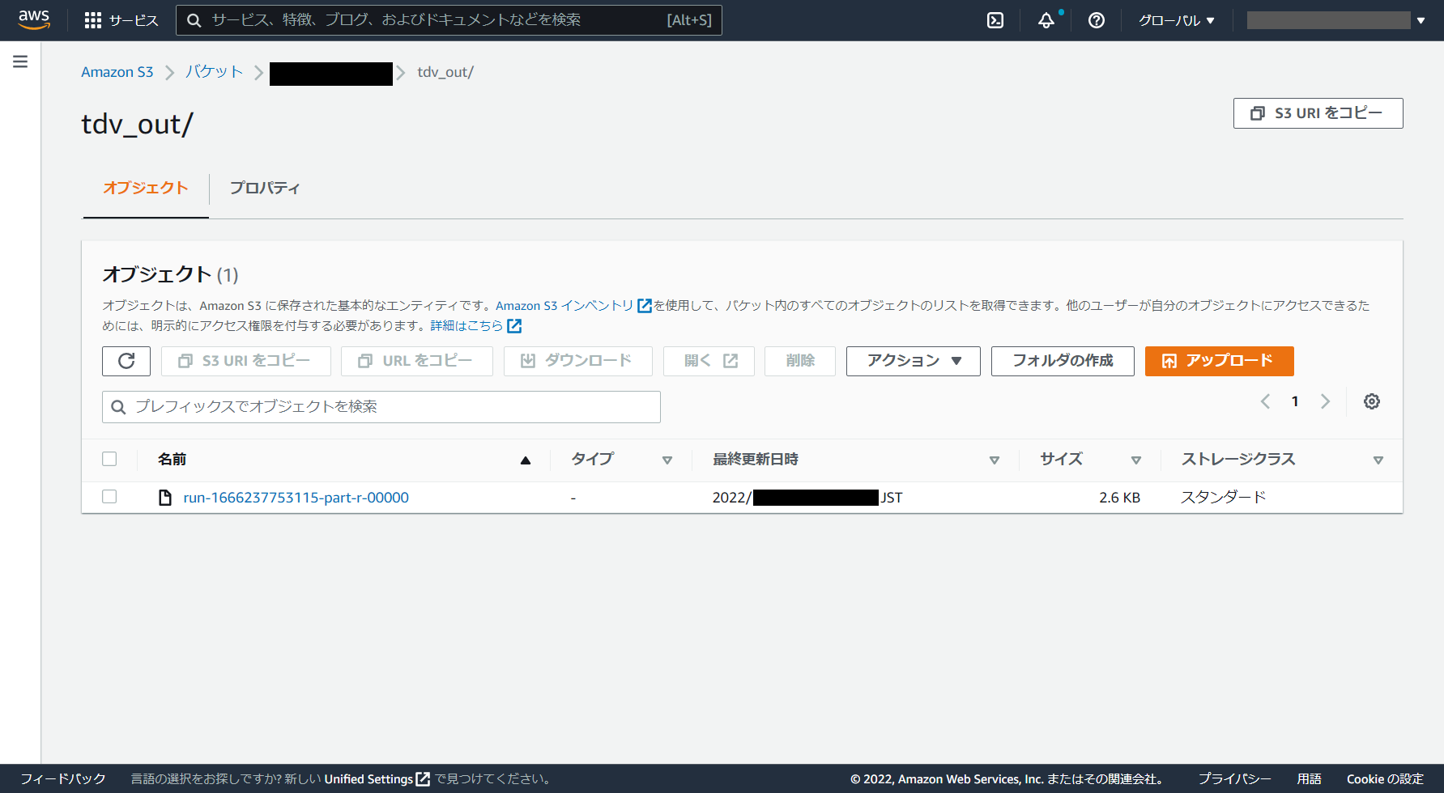1444x793 pixels.
Task: Click external link icon after Amazon S3 インベントリ
Action: [645, 306]
